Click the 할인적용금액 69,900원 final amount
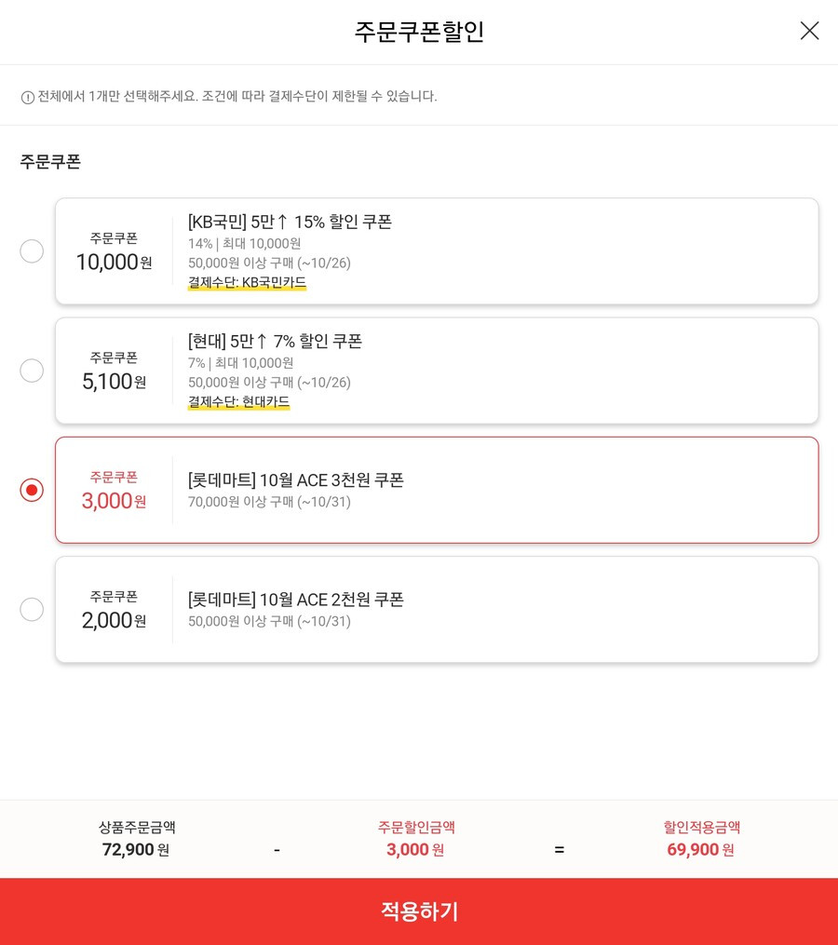 (700, 849)
